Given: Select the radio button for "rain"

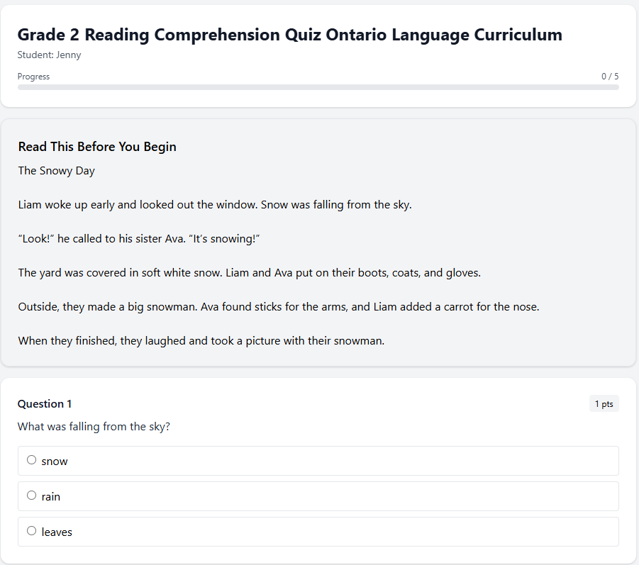Looking at the screenshot, I should tap(31, 495).
